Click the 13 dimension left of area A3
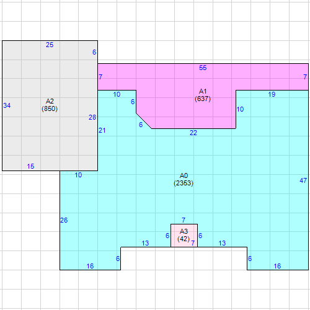The image size is (310, 310). coord(145,243)
